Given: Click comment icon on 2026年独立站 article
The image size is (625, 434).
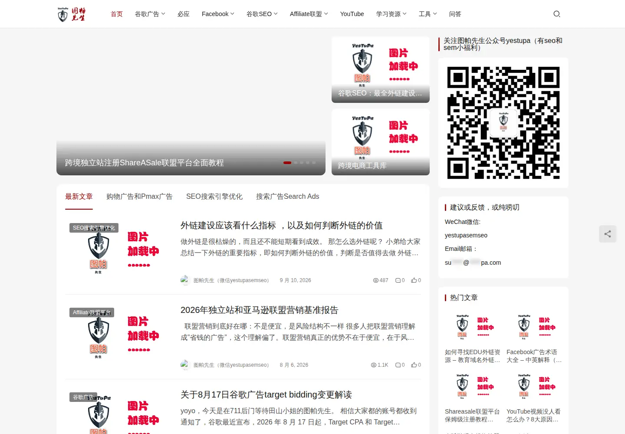Looking at the screenshot, I should (x=398, y=365).
